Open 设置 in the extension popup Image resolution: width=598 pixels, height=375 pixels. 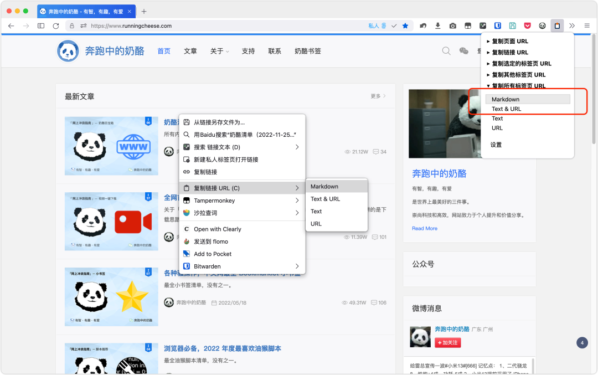[496, 145]
